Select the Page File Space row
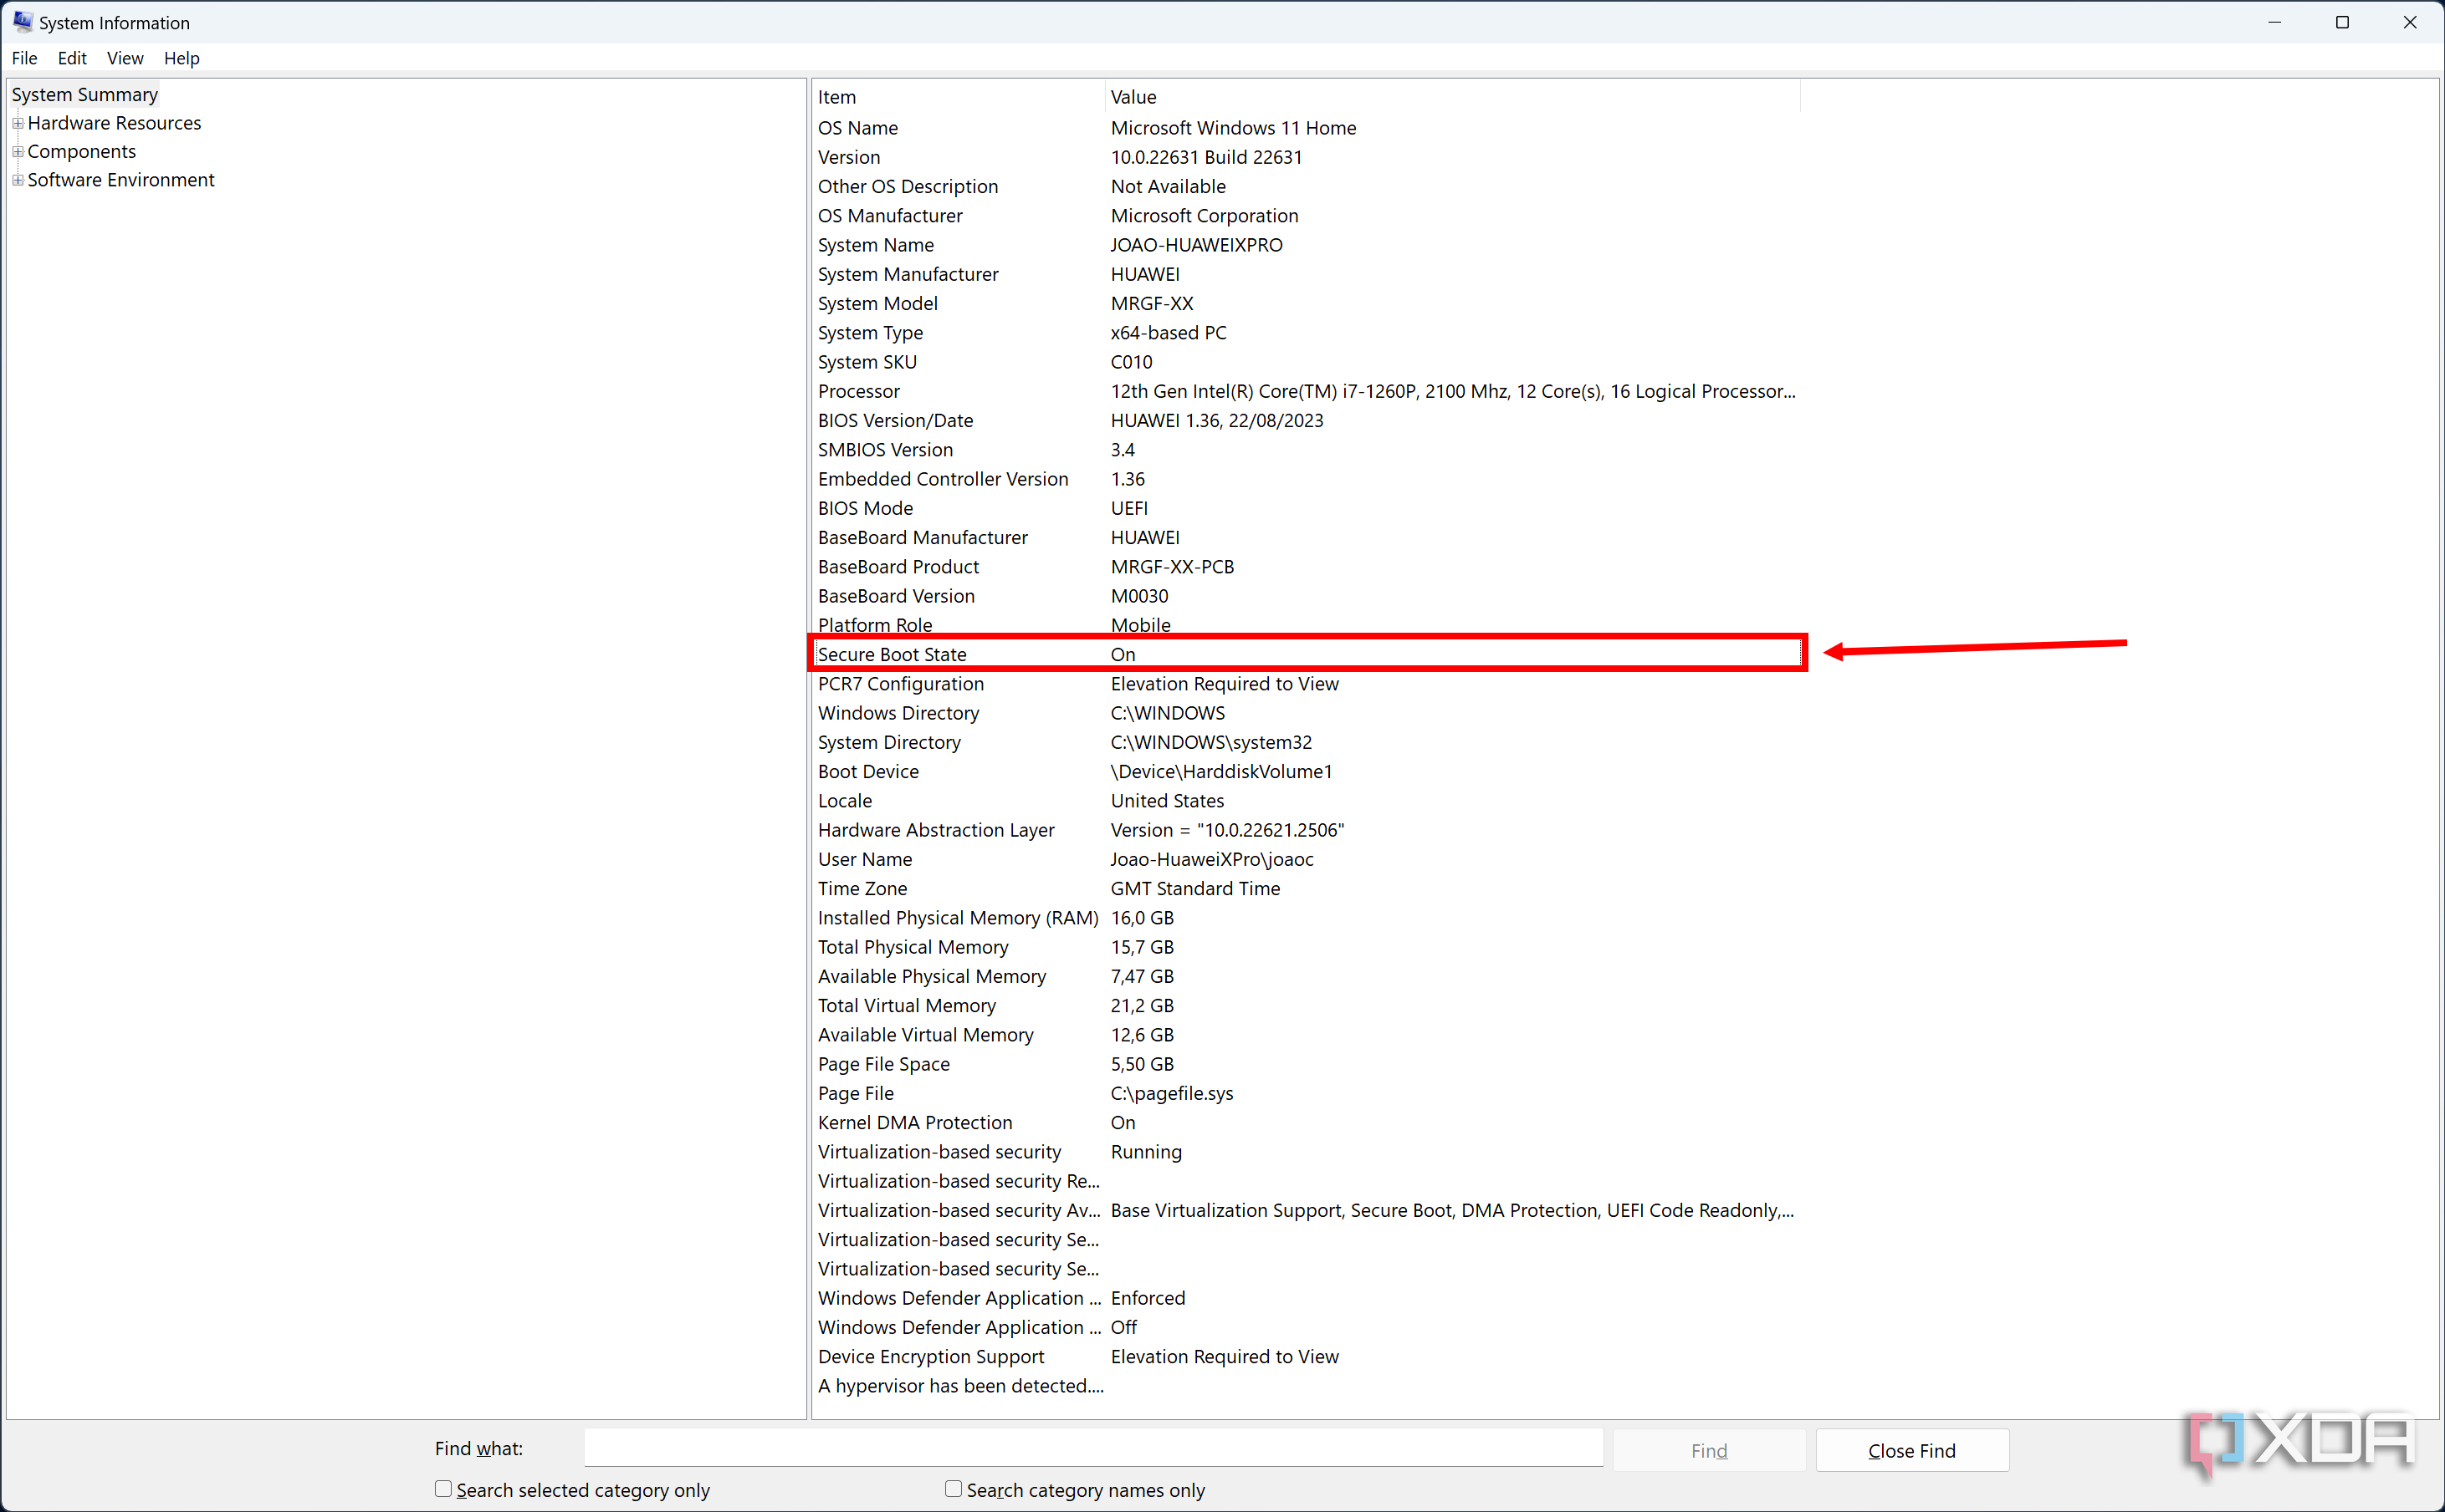2445x1512 pixels. [1306, 1064]
